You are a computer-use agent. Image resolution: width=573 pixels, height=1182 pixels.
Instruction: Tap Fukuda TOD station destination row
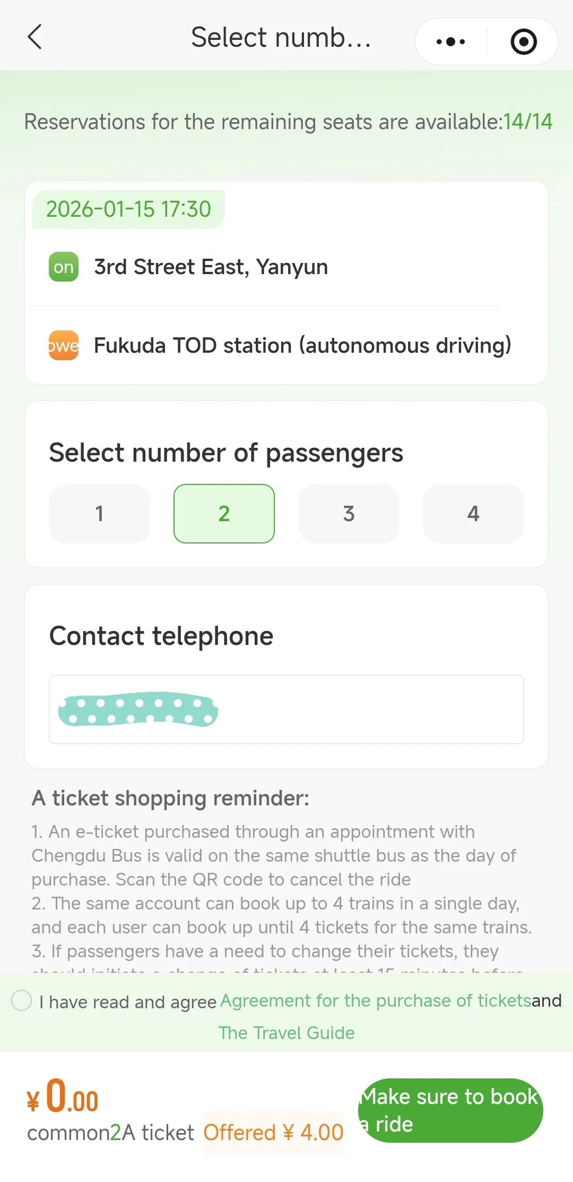pos(302,345)
